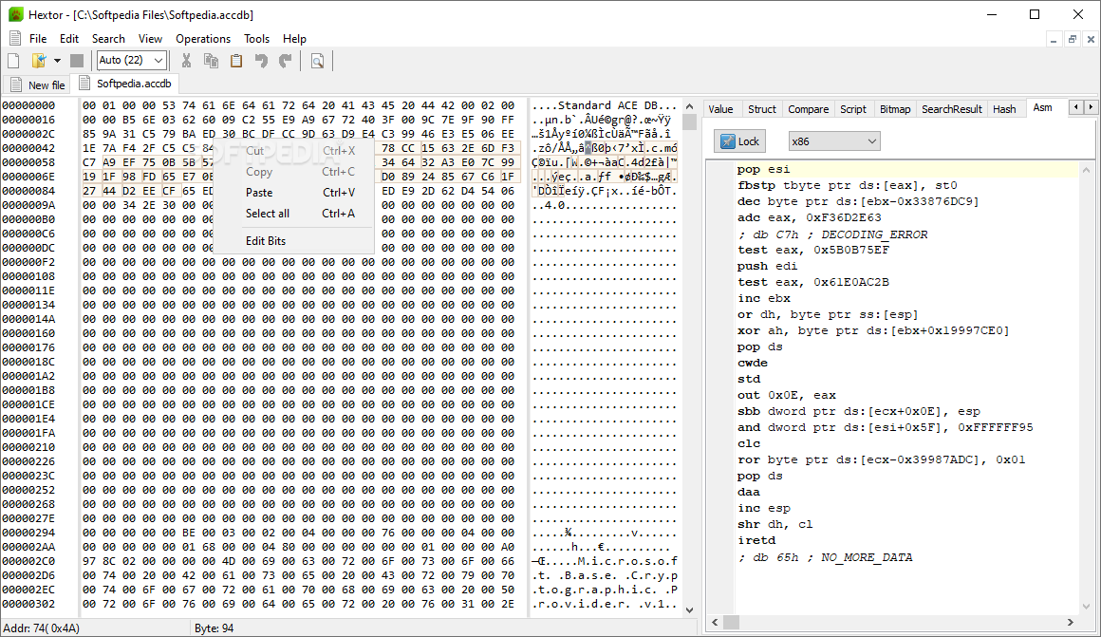Open the Edit menu
Viewport: 1101px width, 637px height.
point(68,39)
